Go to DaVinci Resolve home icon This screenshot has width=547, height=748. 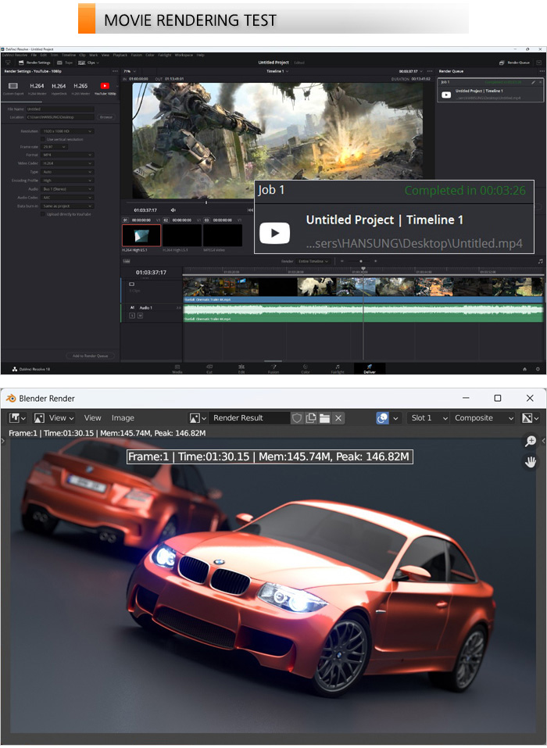click(524, 369)
